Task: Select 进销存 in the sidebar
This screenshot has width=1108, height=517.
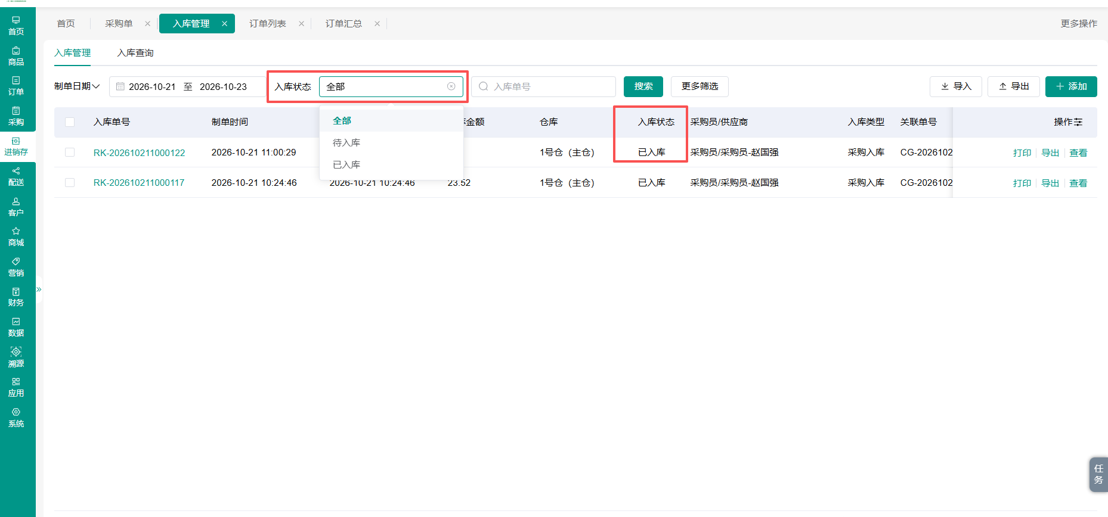Action: coord(16,147)
